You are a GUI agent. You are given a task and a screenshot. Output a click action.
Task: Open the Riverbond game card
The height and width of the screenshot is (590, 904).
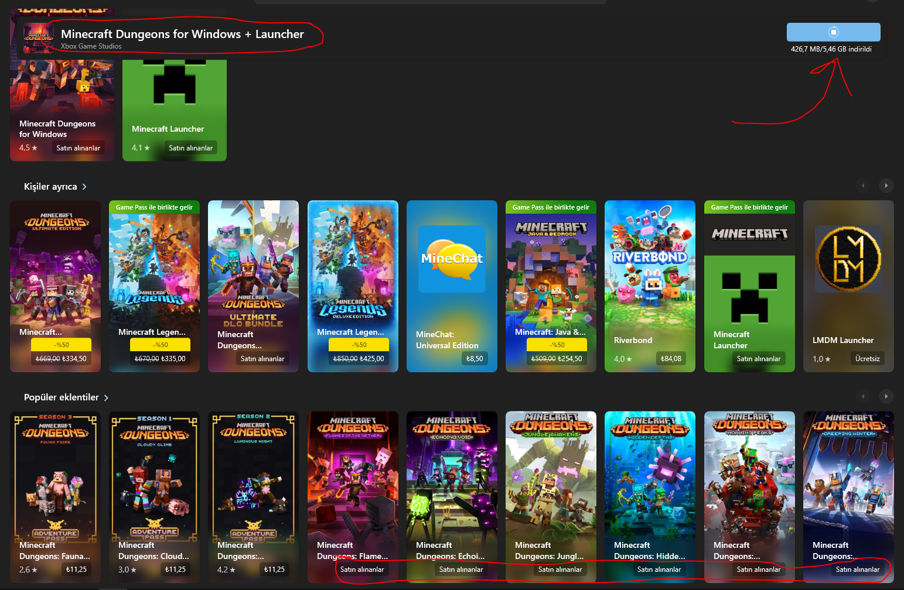(x=650, y=286)
